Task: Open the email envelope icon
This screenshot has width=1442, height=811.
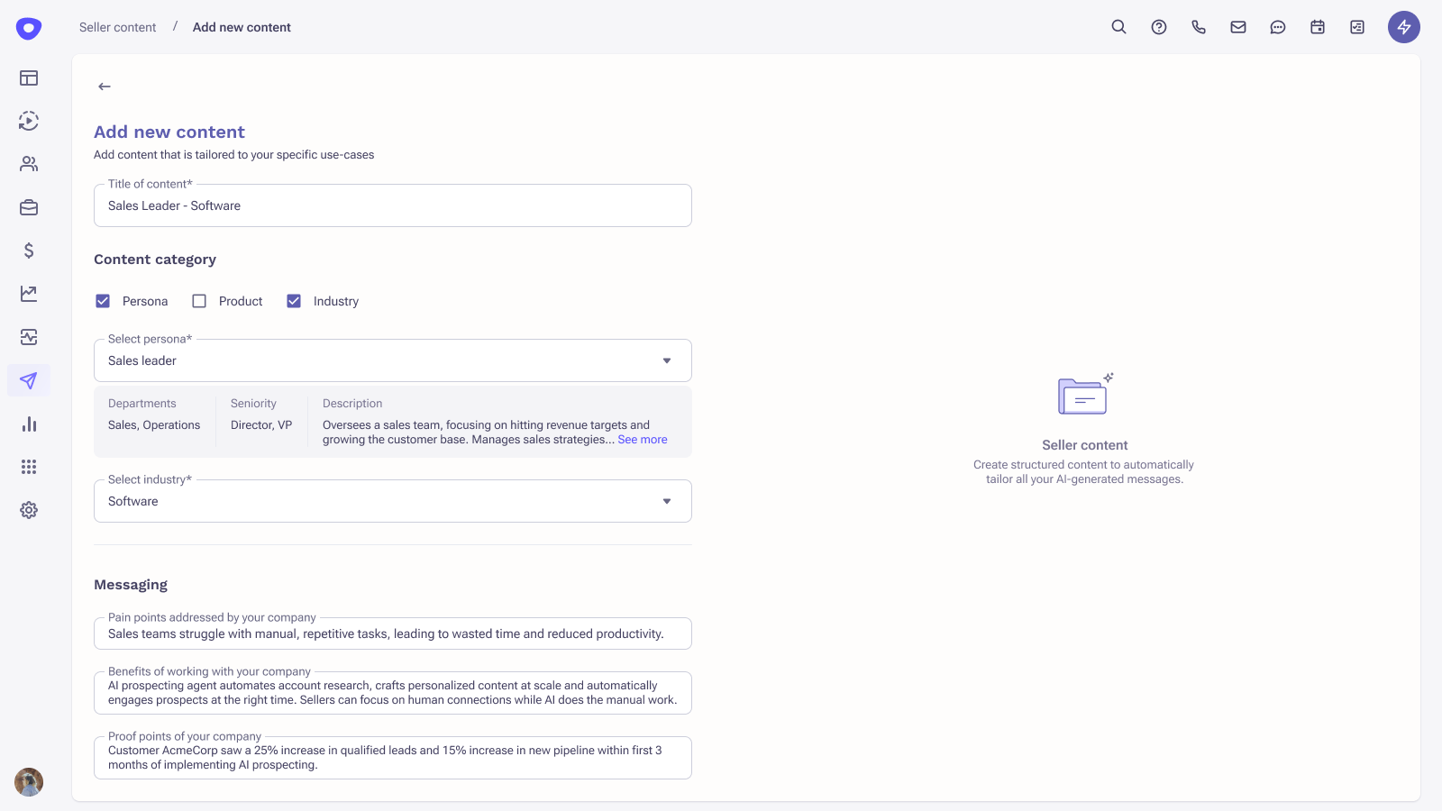Action: click(1237, 27)
